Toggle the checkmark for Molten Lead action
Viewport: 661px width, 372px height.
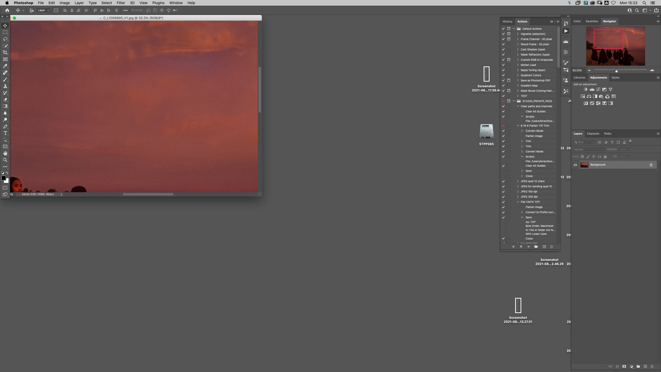(x=503, y=65)
